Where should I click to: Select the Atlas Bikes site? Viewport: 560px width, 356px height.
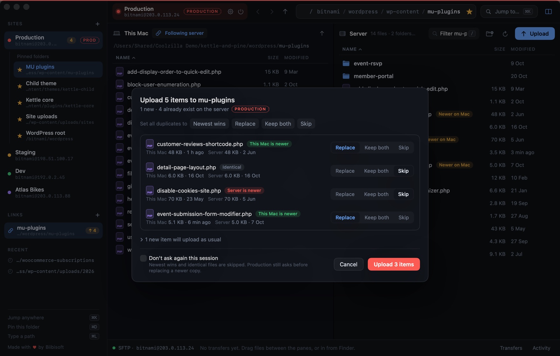tap(53, 192)
